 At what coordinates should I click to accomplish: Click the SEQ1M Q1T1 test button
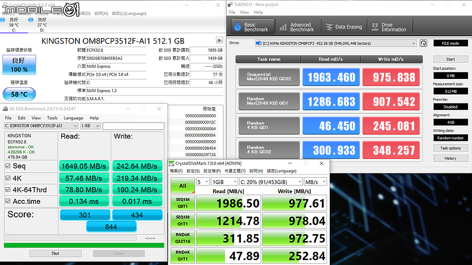point(183,220)
